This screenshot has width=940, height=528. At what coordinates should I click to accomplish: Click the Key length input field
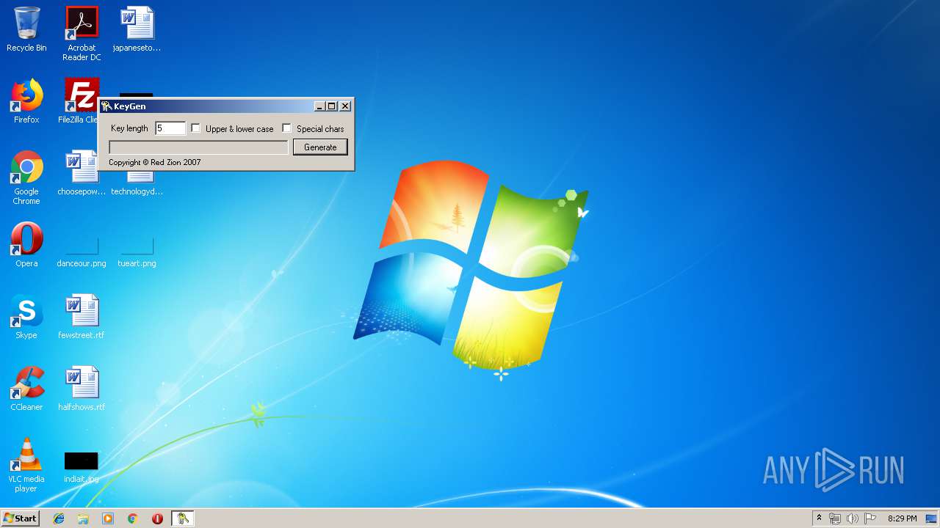pyautogui.click(x=170, y=128)
